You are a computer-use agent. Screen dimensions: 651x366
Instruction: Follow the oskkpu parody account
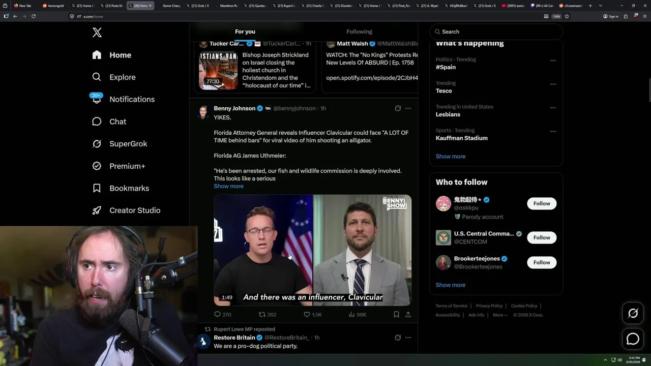point(542,203)
